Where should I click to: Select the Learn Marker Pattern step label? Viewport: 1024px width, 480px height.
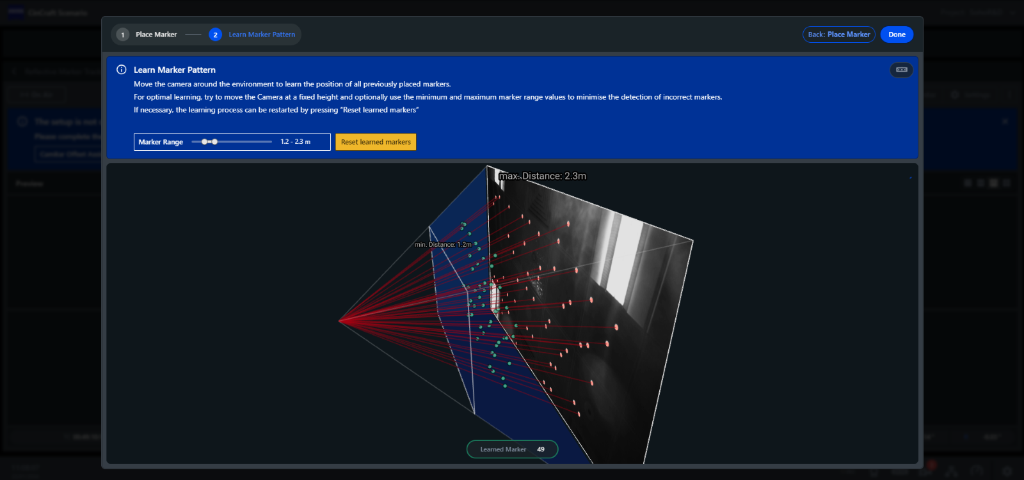(262, 35)
